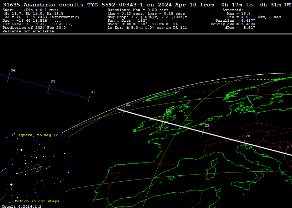Select the "Prediction of 2024 Feb 23.0" line
The width and height of the screenshot is (292, 208).
pyautogui.click(x=34, y=28)
